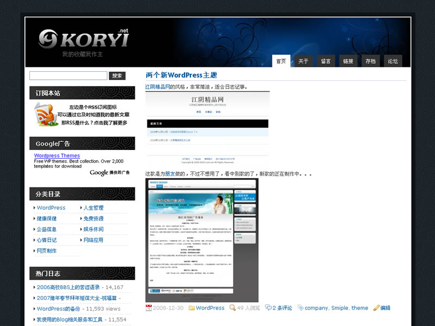435x326 pixels.
Task: Click the Google 提供的广告 label
Action: [110, 172]
